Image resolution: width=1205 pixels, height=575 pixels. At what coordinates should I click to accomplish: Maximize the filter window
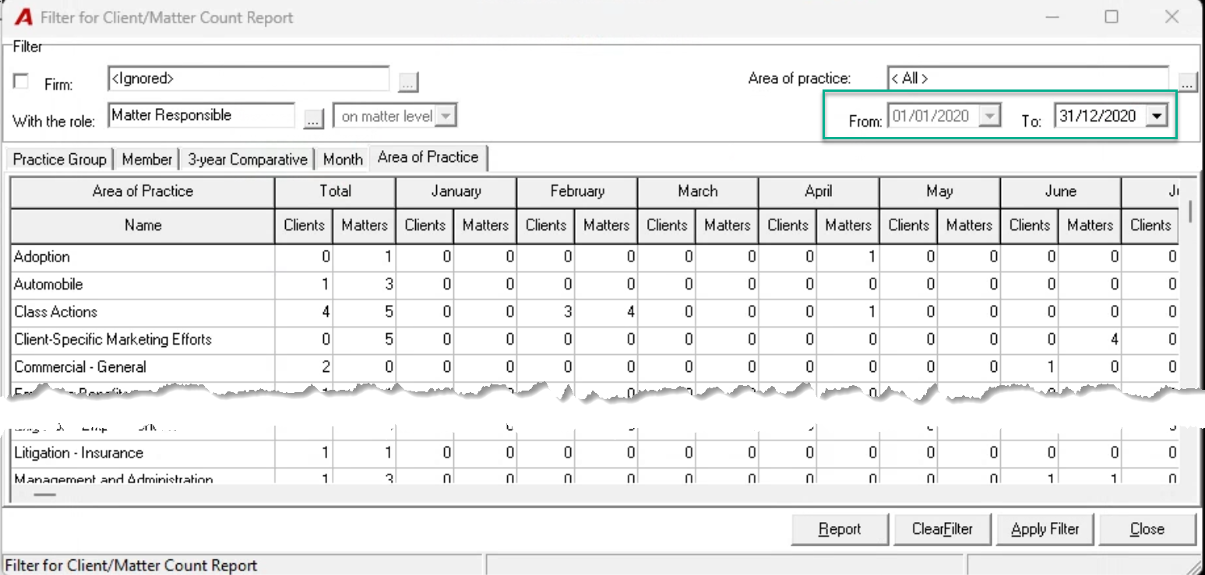(x=1112, y=16)
